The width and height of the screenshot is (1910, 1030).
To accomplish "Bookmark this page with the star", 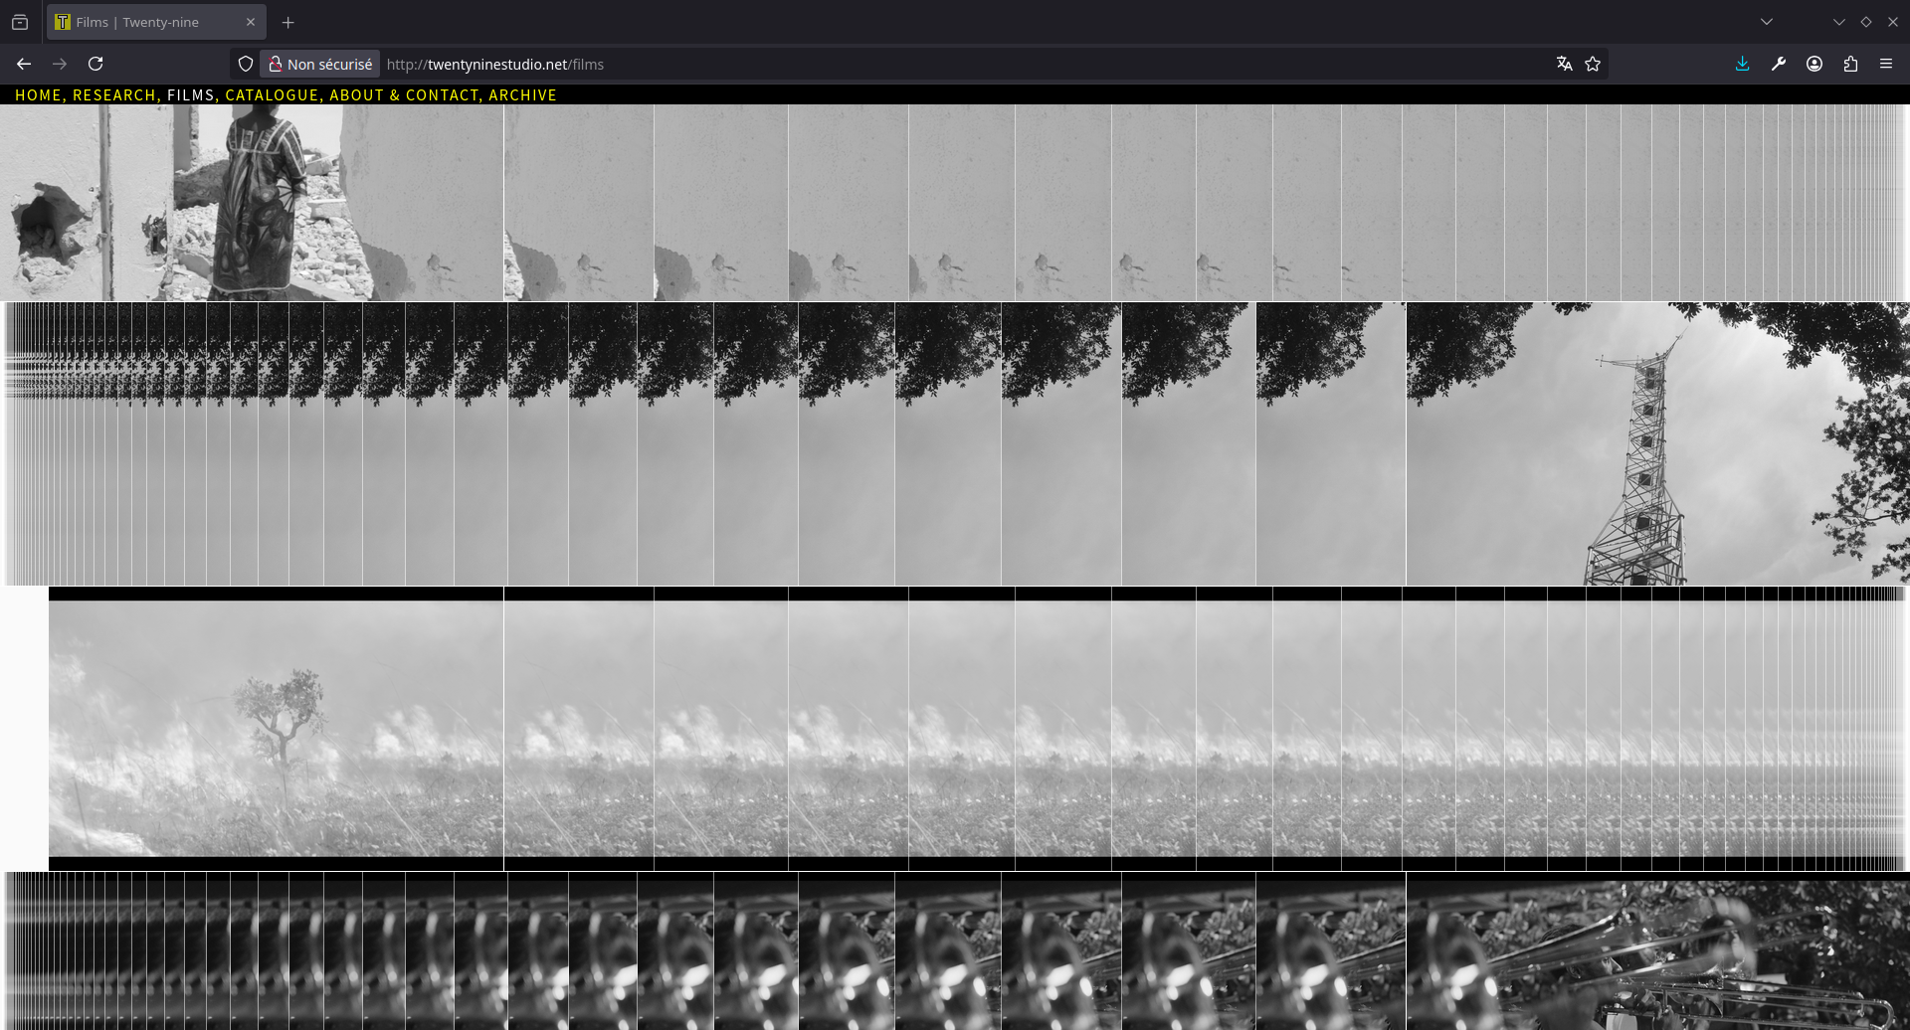I will click(x=1593, y=64).
